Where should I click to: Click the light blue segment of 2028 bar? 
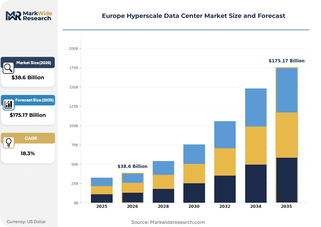[163, 168]
